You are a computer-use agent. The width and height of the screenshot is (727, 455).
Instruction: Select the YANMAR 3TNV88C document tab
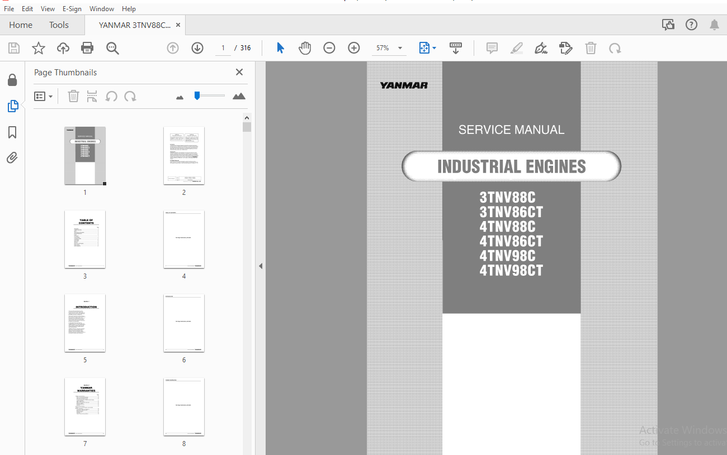(x=135, y=25)
